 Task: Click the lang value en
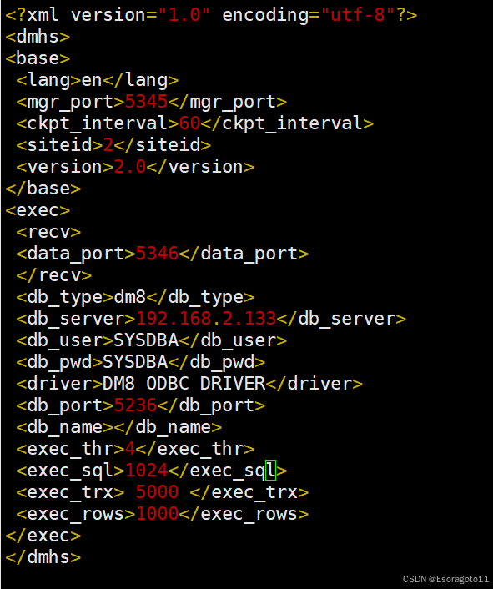(x=92, y=80)
